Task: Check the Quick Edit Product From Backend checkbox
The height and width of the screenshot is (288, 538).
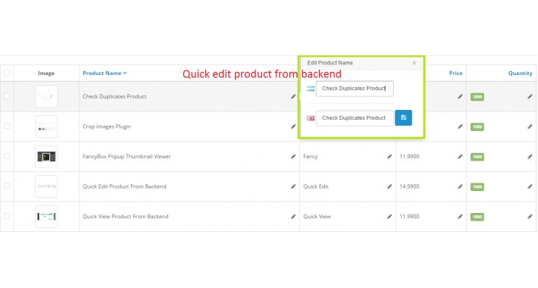Action: click(x=7, y=186)
